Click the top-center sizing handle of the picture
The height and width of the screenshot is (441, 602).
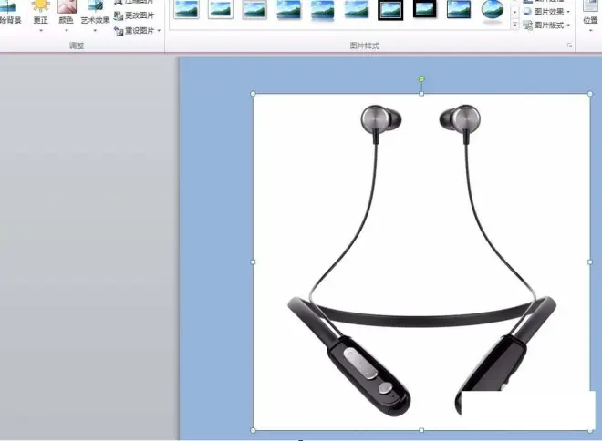(x=421, y=94)
